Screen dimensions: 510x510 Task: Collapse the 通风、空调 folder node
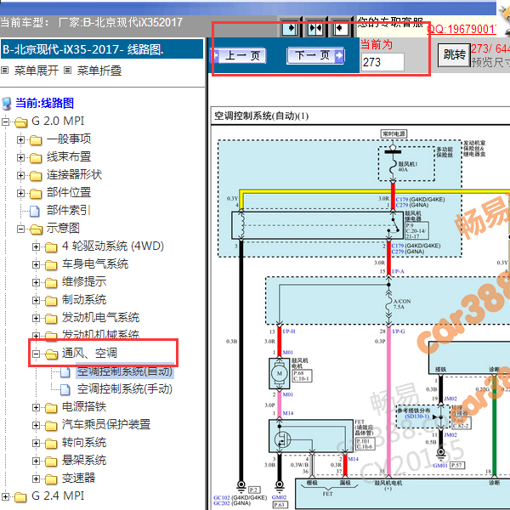[37, 354]
